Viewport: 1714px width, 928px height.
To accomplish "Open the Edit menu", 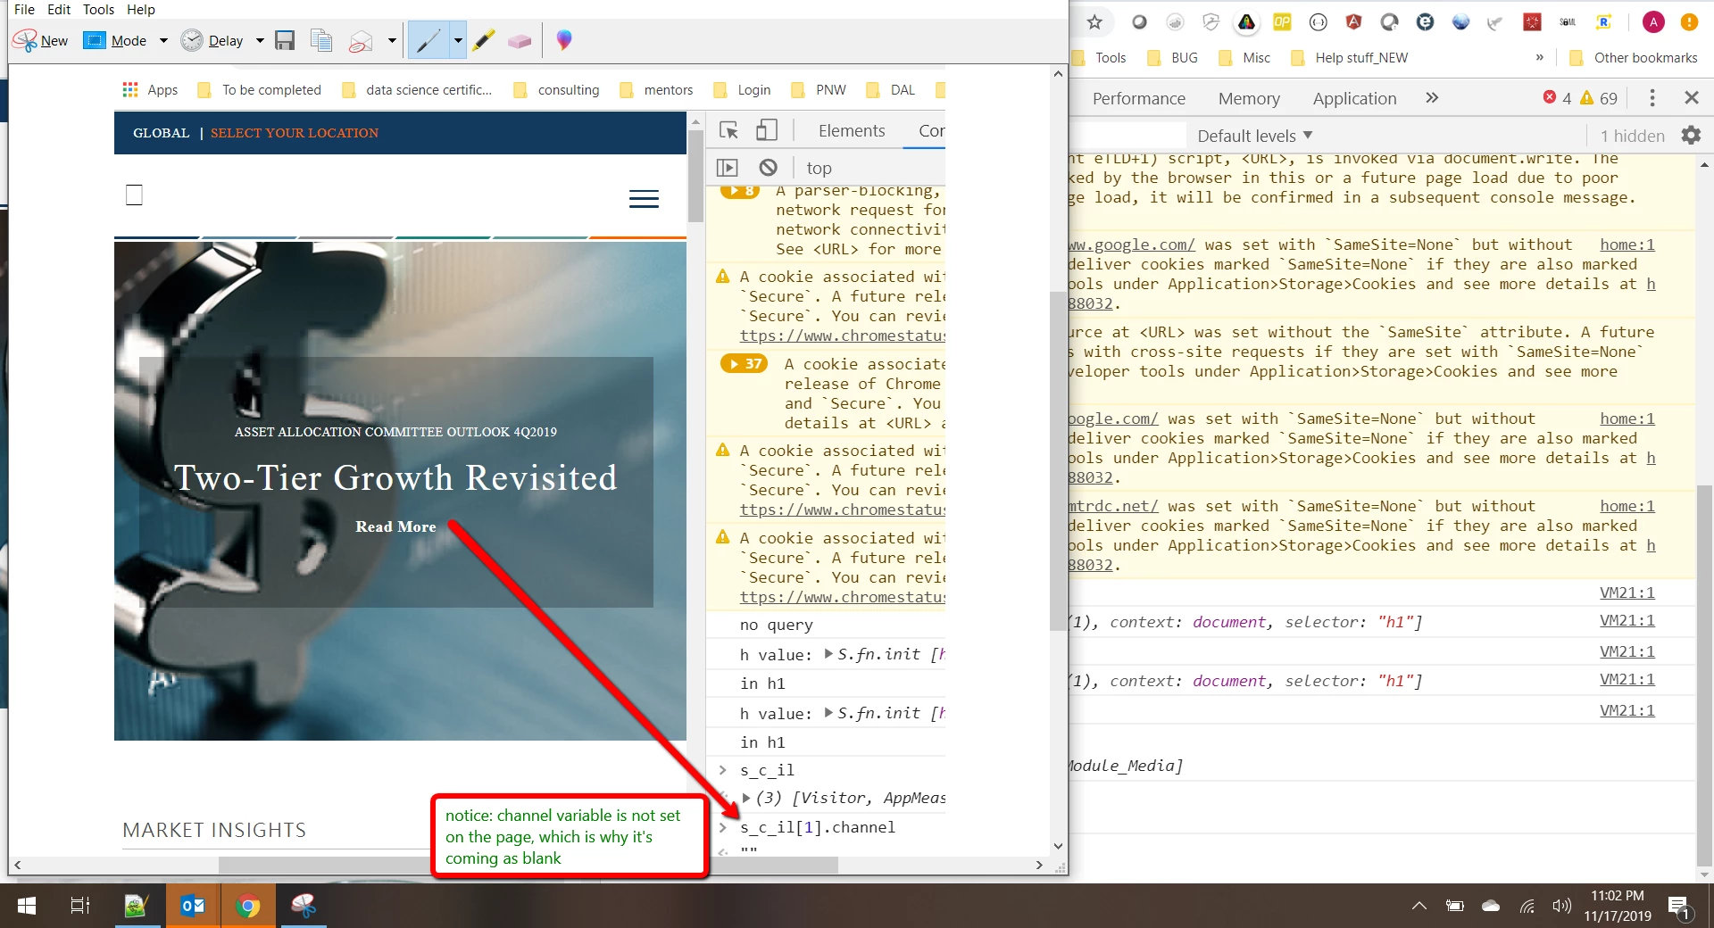I will 59,9.
